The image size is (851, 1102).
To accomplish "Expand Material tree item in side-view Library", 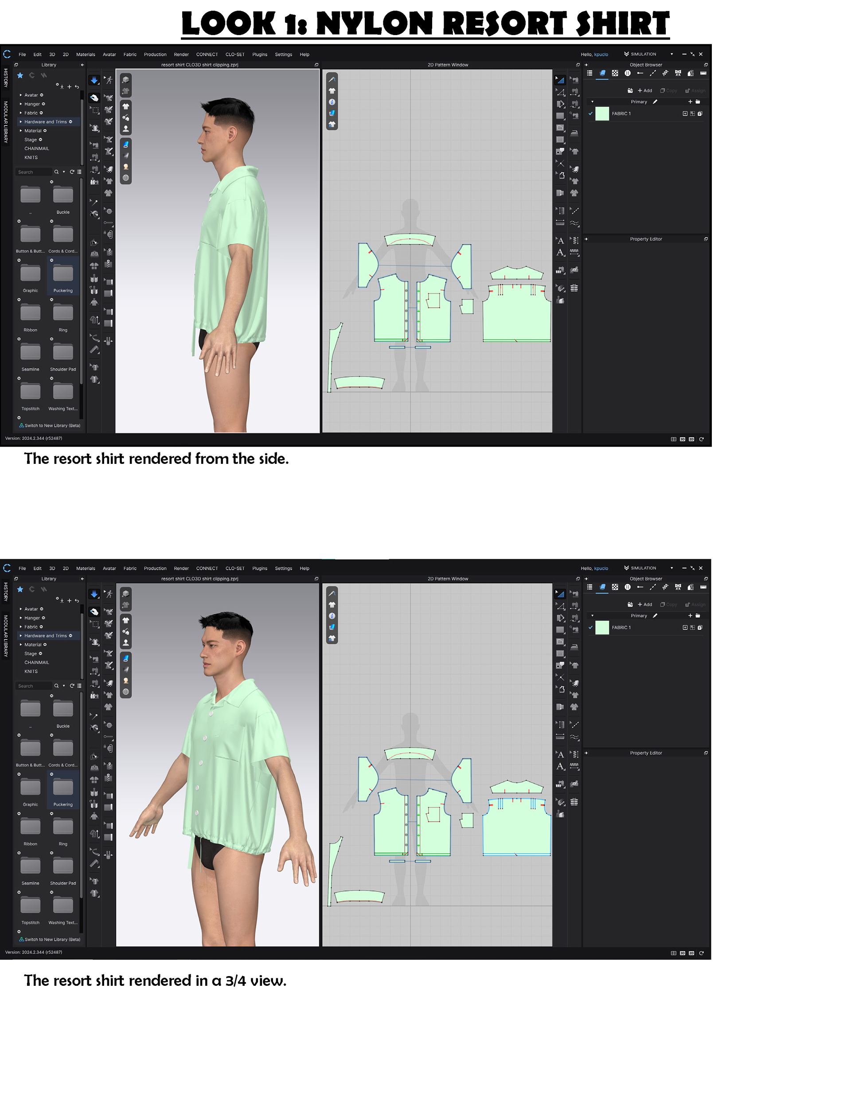I will (x=21, y=131).
